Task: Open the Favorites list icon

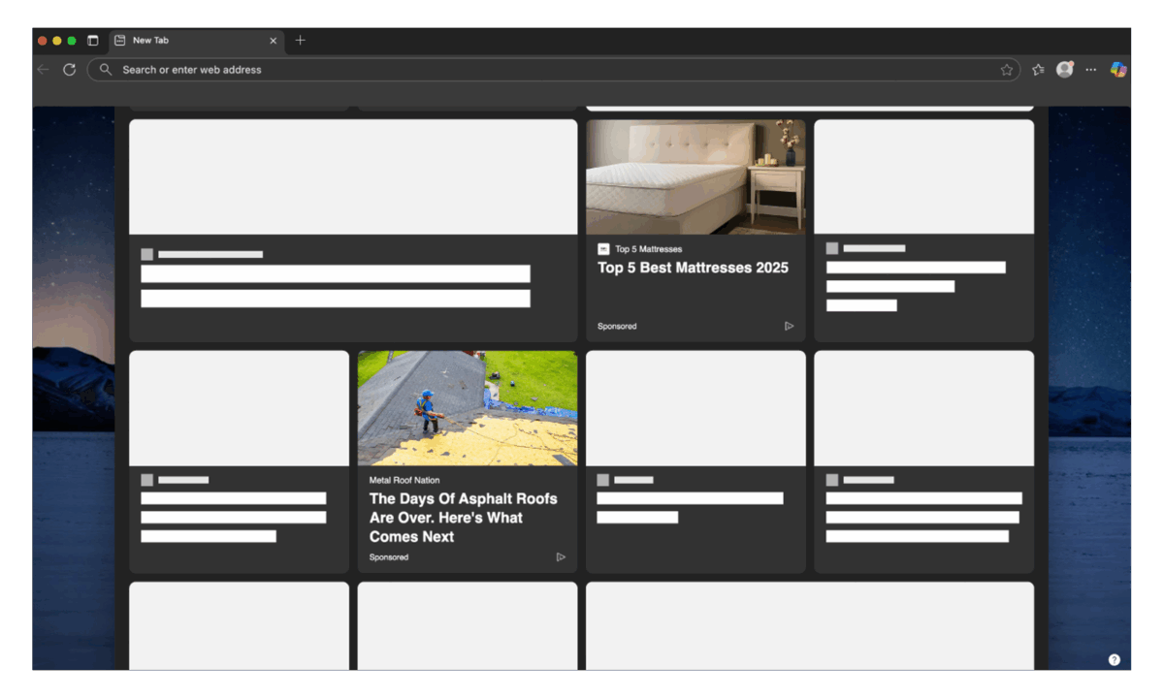Action: [1038, 70]
